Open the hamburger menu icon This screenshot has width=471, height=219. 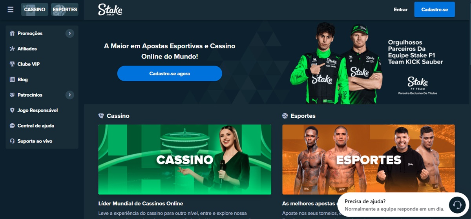pyautogui.click(x=11, y=9)
